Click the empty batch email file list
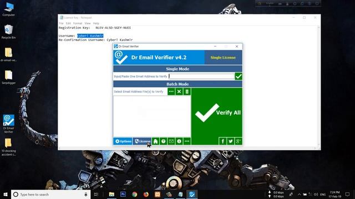Image resolution: width=355 pixels, height=199 pixels. pos(152,117)
